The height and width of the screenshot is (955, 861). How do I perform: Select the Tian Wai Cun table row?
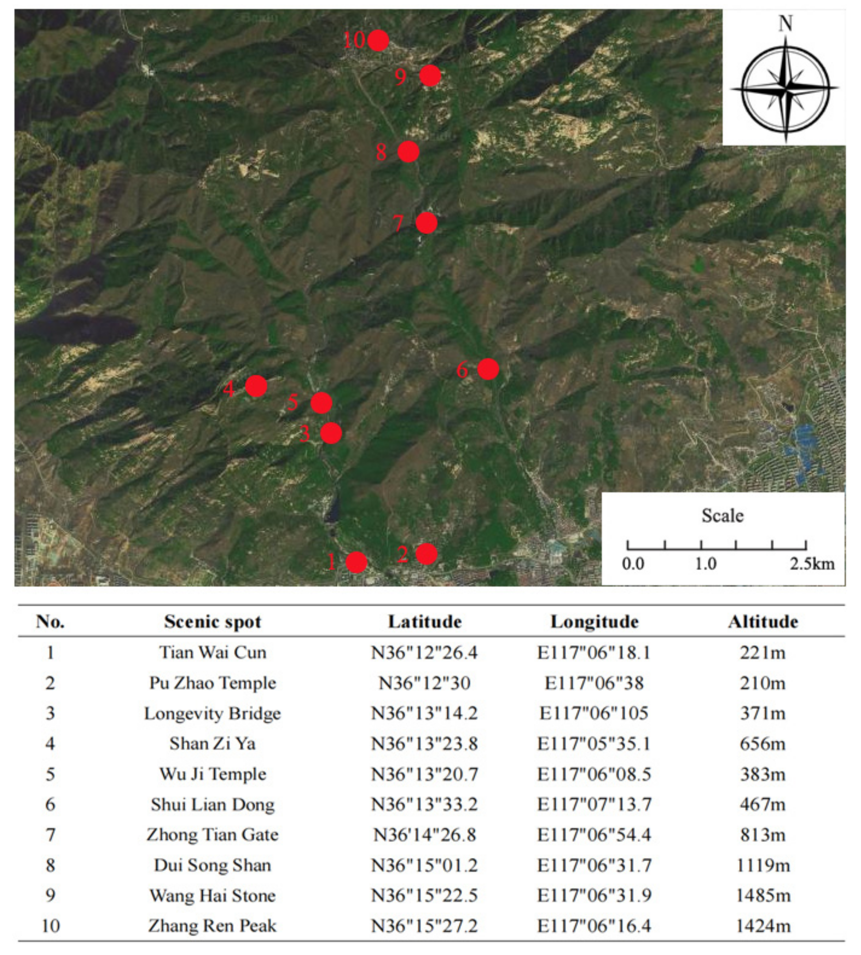click(212, 653)
